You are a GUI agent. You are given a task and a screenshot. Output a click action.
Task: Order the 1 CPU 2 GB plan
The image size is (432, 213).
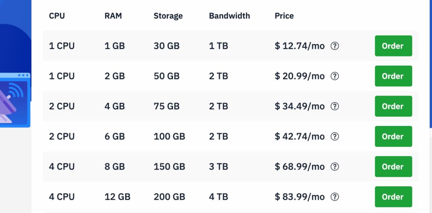click(393, 76)
